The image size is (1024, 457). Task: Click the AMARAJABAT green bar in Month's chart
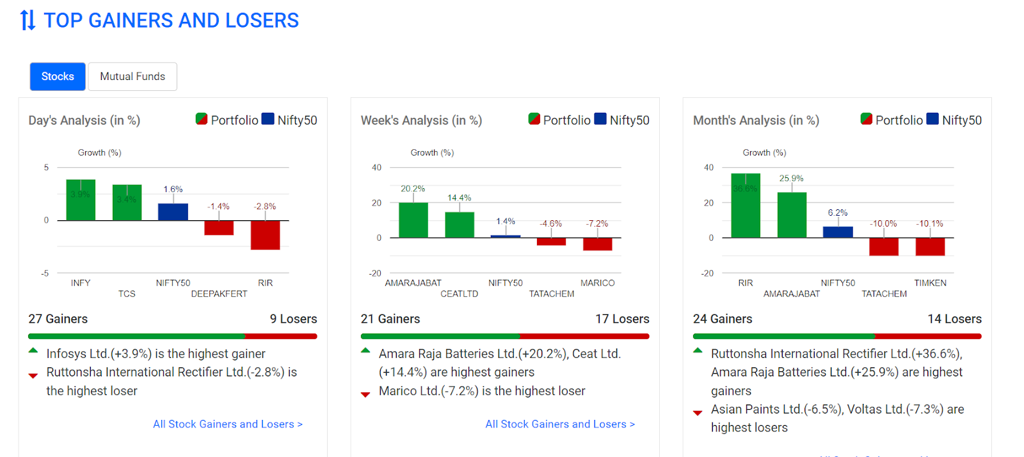click(x=792, y=215)
